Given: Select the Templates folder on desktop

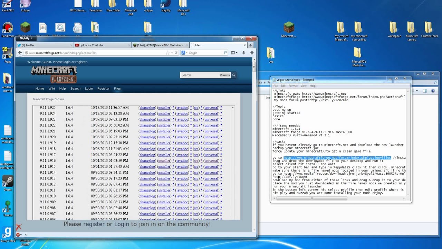Looking at the screenshot, I should [x=95, y=6].
